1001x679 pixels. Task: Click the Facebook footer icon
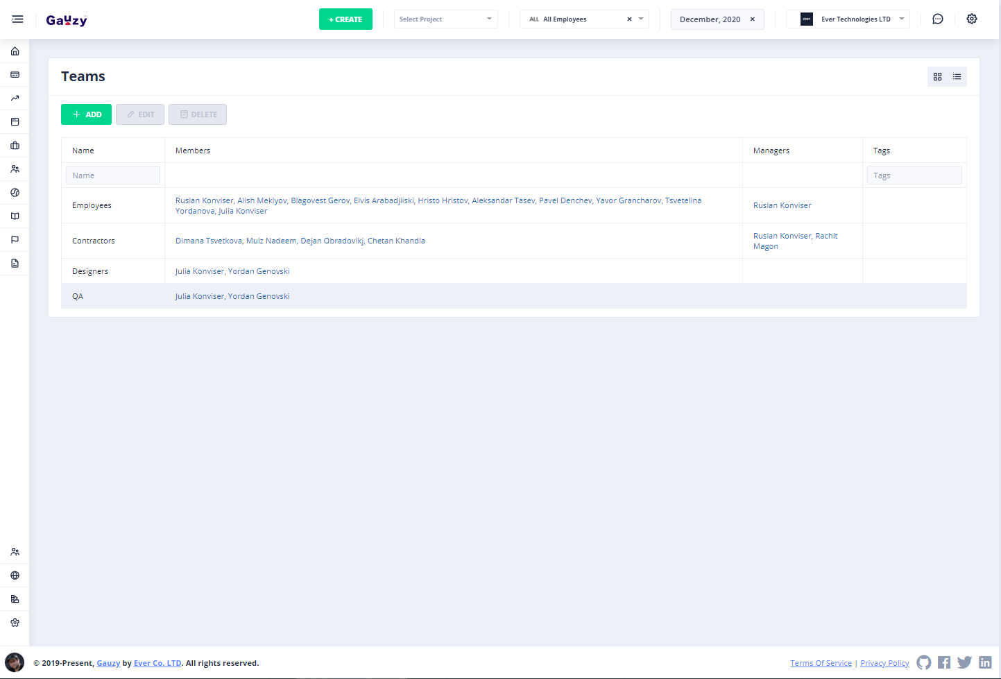pos(944,662)
